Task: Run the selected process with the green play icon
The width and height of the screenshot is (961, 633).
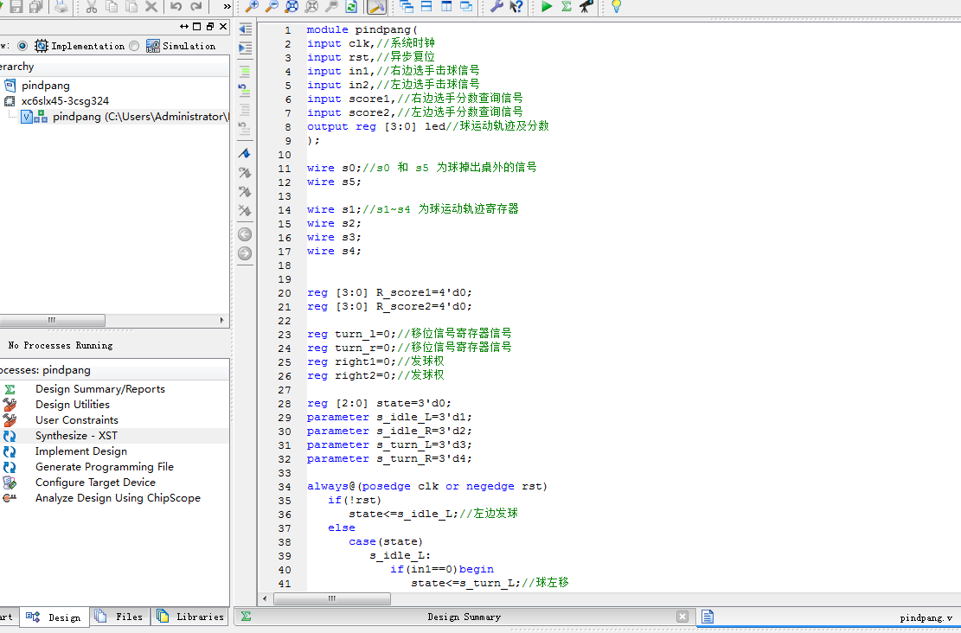Action: [547, 7]
